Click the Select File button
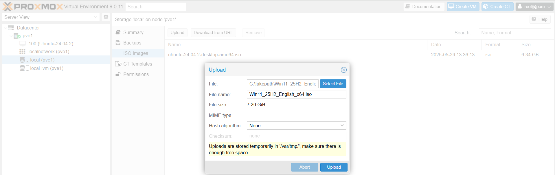Image resolution: width=555 pixels, height=175 pixels. pos(333,84)
